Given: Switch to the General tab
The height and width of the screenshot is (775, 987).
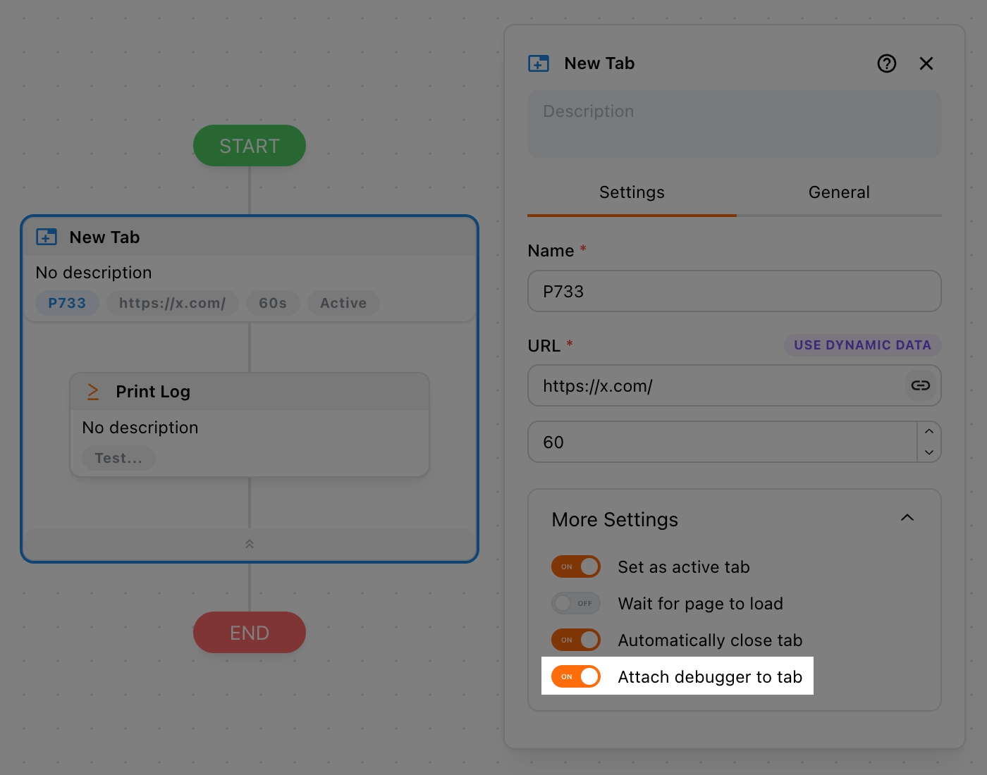Looking at the screenshot, I should click(x=839, y=192).
